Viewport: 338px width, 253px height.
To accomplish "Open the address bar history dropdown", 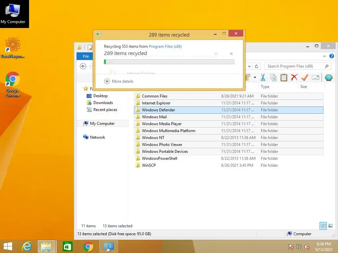I will [249, 66].
